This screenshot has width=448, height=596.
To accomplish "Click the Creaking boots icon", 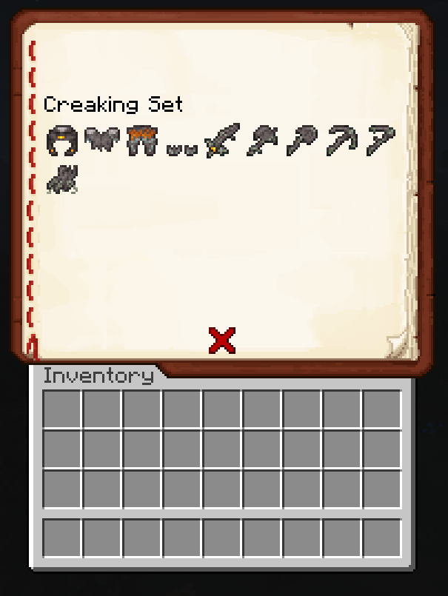I will (182, 149).
